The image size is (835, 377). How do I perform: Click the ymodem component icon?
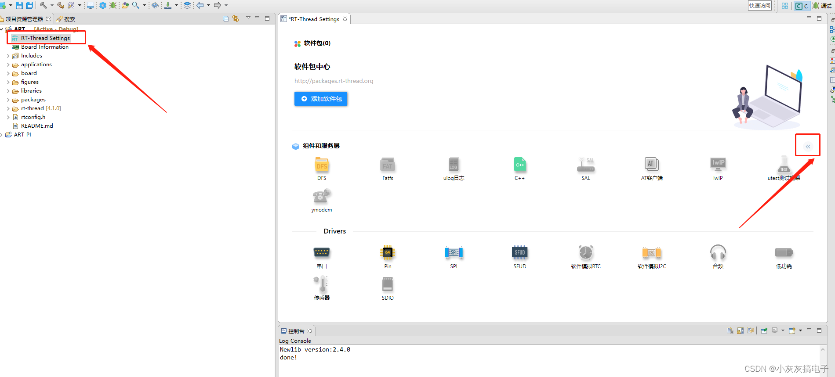pos(322,197)
